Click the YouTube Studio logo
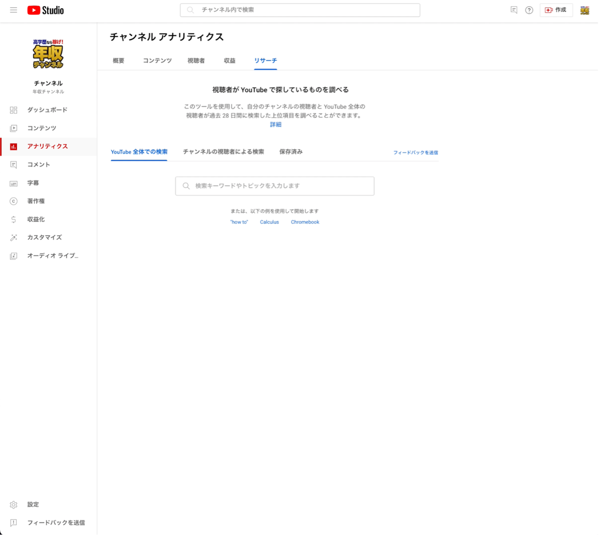Viewport: 599px width, 536px height. tap(46, 10)
